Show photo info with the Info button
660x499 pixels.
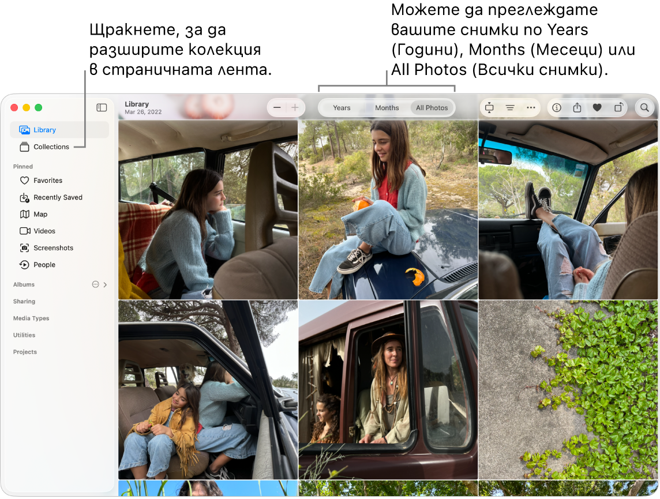557,108
